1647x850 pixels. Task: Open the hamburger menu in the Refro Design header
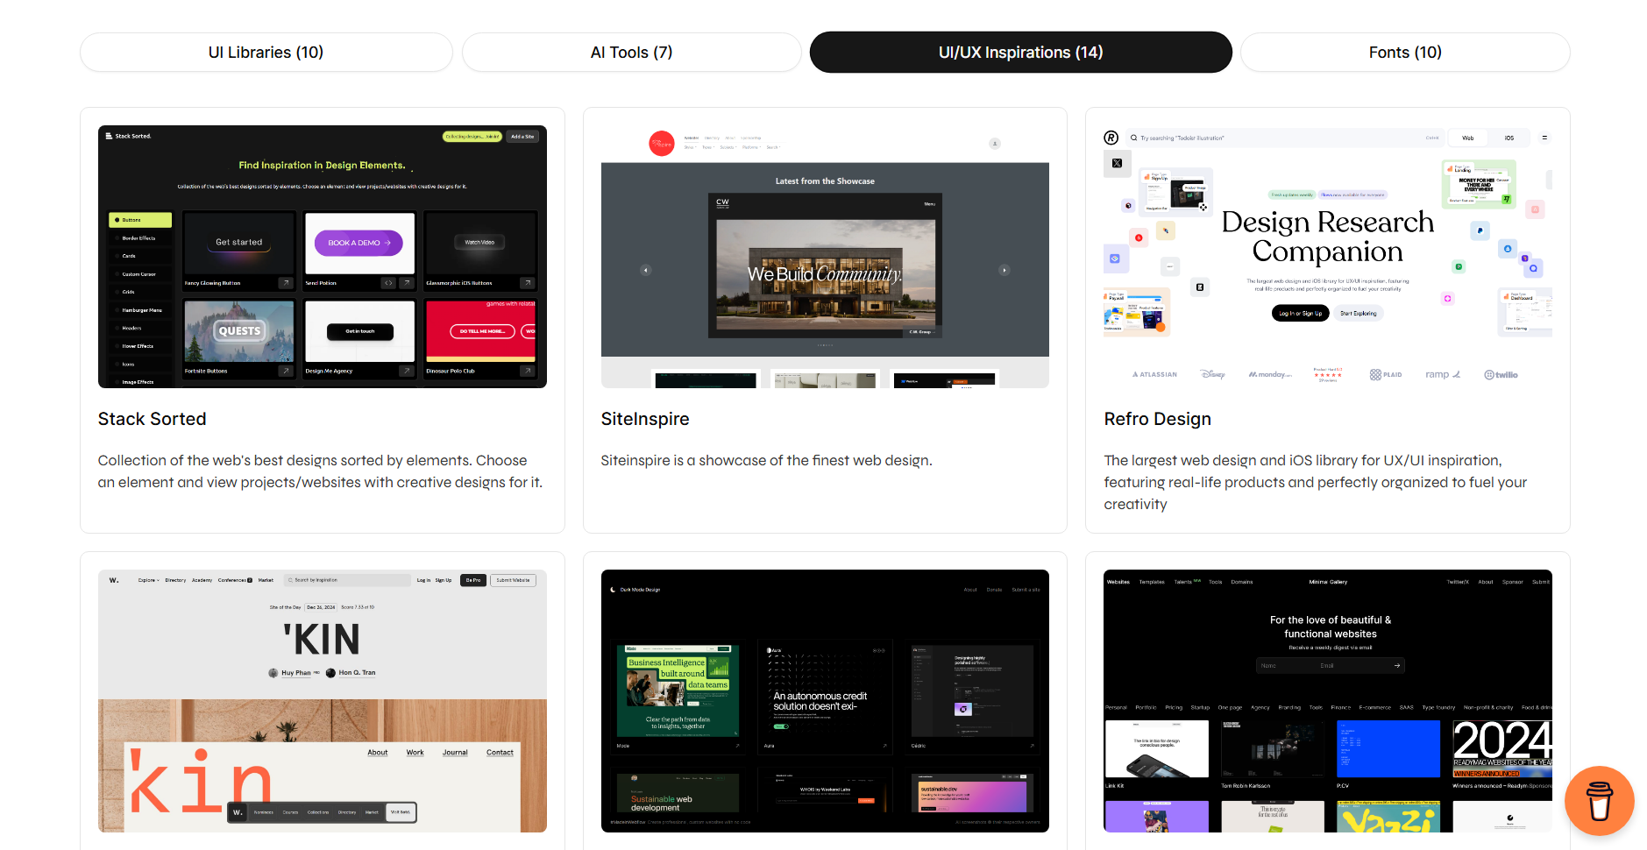click(1544, 138)
